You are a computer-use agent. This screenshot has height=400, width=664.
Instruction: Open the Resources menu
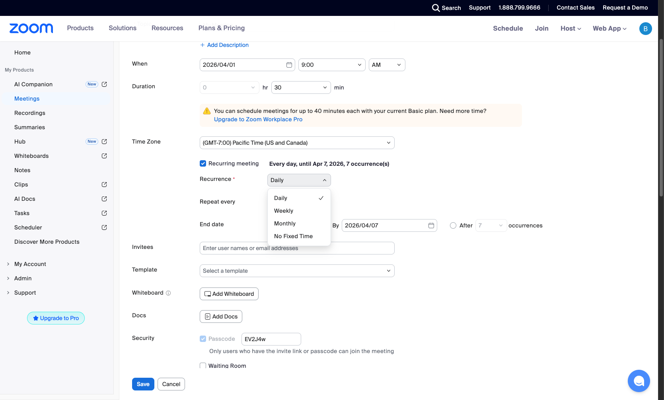[x=167, y=28]
